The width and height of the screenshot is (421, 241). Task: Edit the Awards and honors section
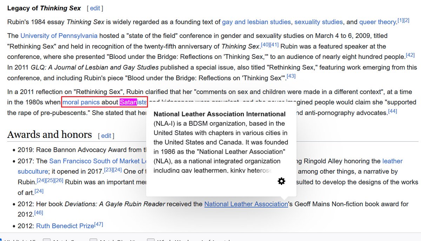click(x=106, y=136)
